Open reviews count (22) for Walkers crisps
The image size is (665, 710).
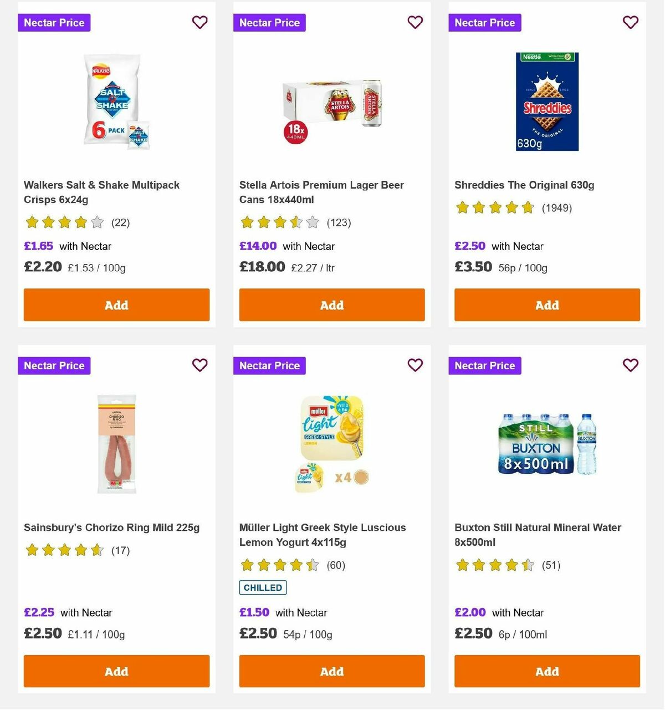[120, 222]
